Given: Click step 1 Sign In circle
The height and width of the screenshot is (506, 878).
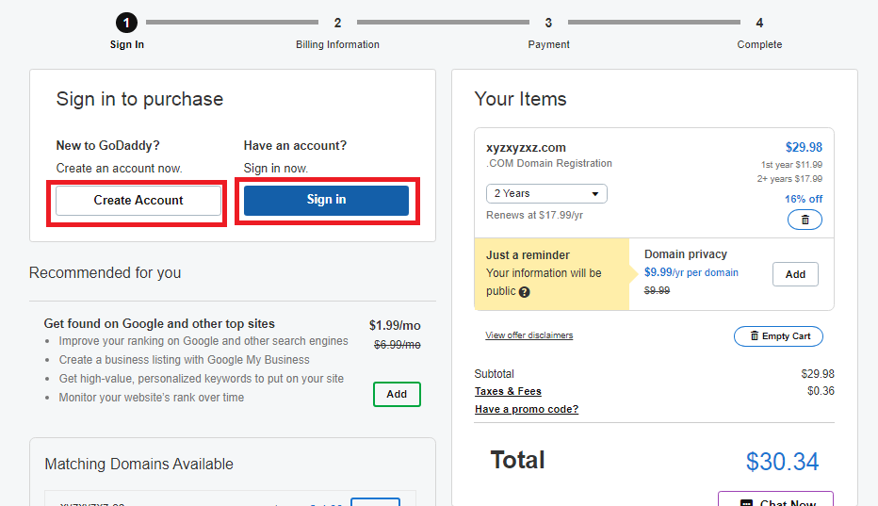Looking at the screenshot, I should [x=126, y=23].
